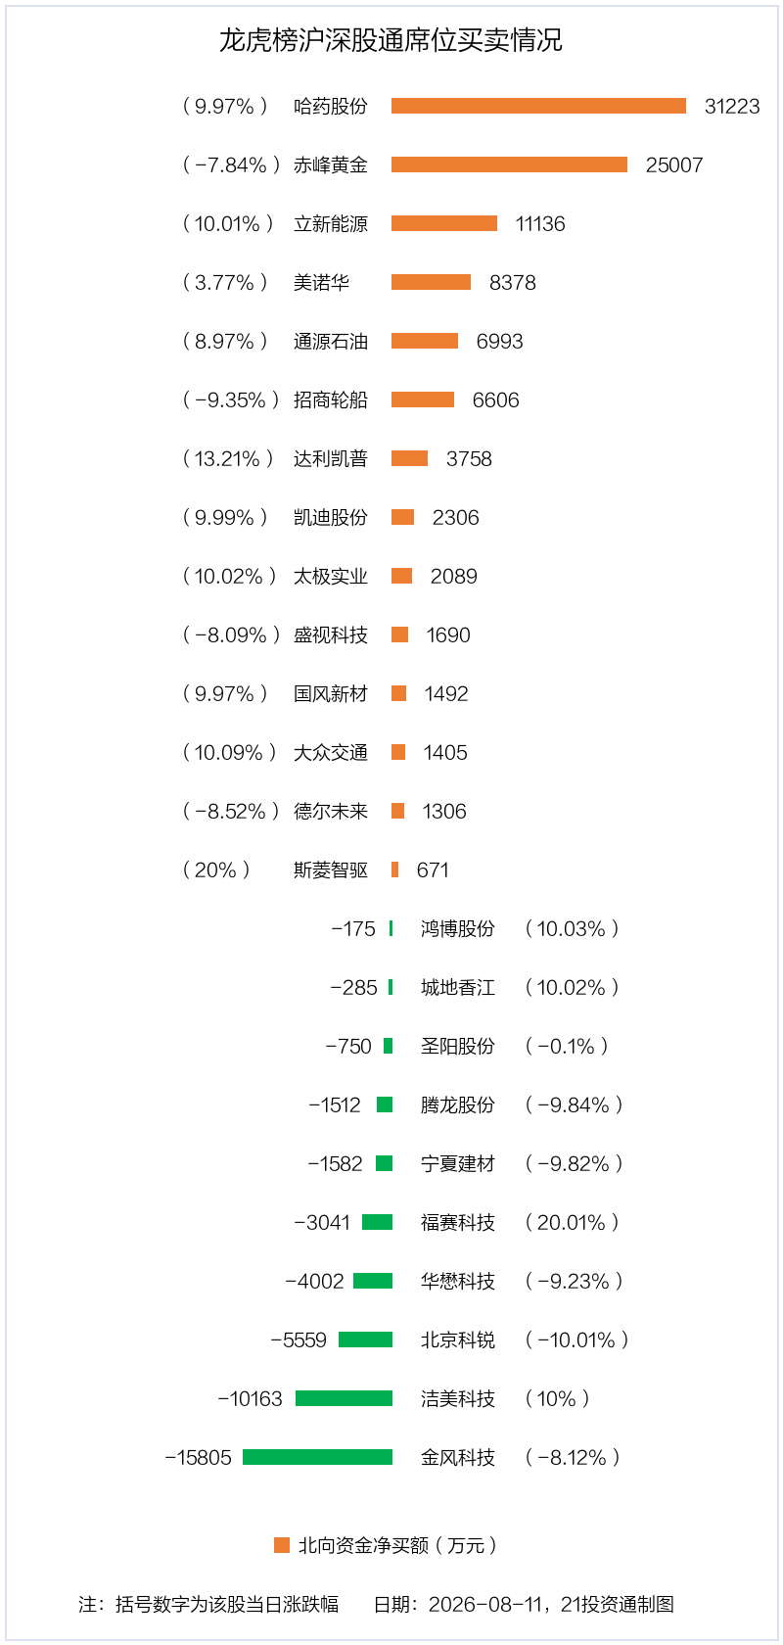Click the legend text 北向资金净买额（万元）
The image size is (783, 1645).
tap(398, 1545)
